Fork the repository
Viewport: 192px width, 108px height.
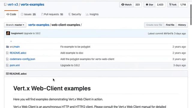click(173, 5)
